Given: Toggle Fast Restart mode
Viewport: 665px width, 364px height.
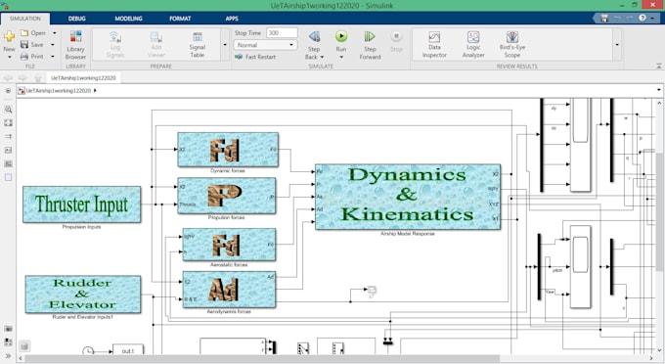Looking at the screenshot, I should pyautogui.click(x=255, y=57).
